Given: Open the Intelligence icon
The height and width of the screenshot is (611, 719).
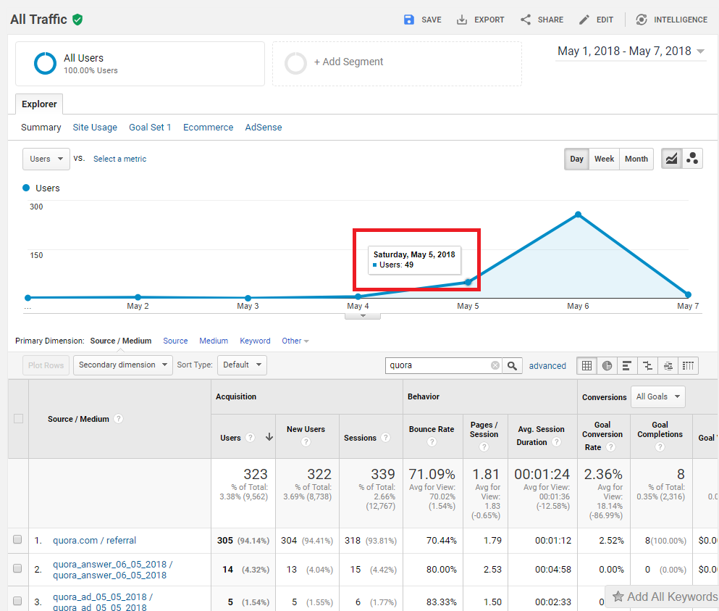Looking at the screenshot, I should pyautogui.click(x=642, y=20).
